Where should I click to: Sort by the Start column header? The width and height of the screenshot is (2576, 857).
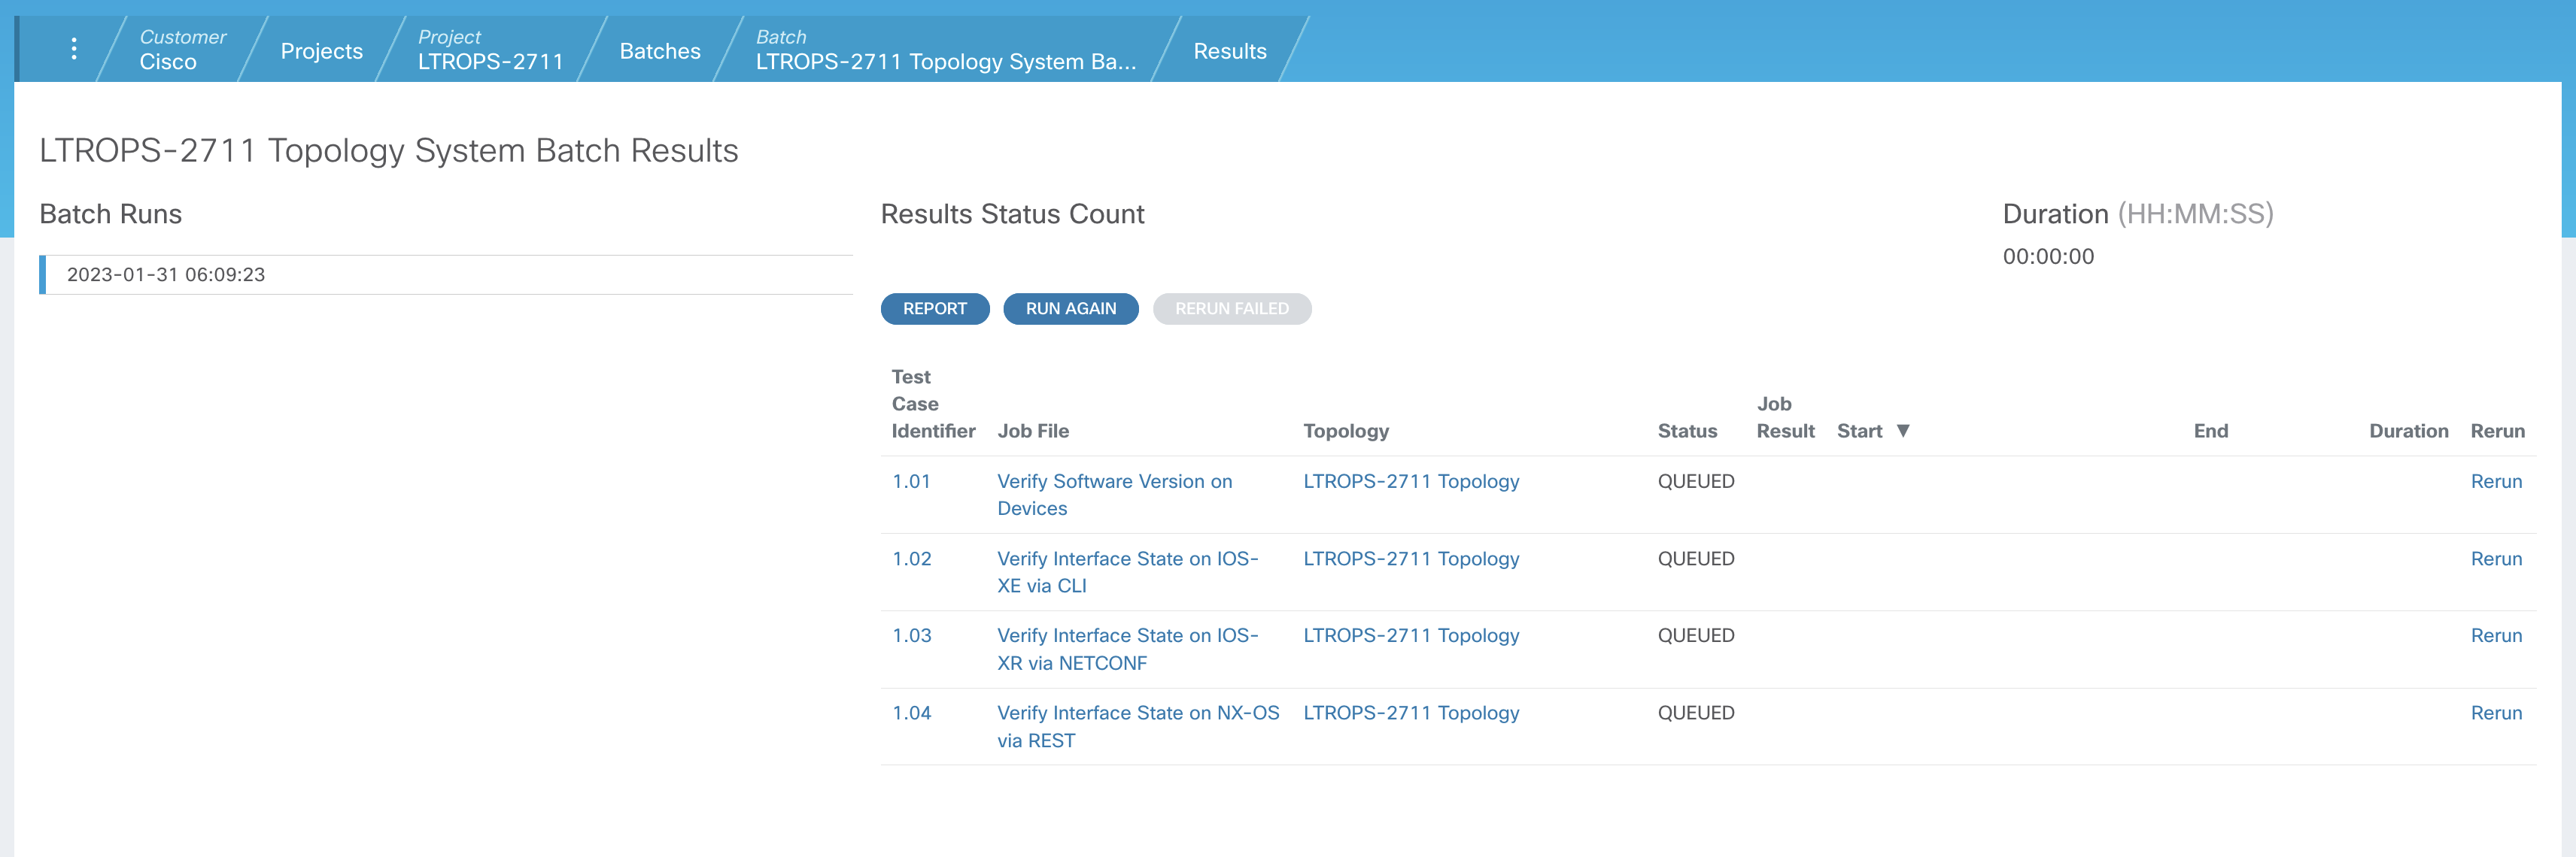click(1859, 431)
